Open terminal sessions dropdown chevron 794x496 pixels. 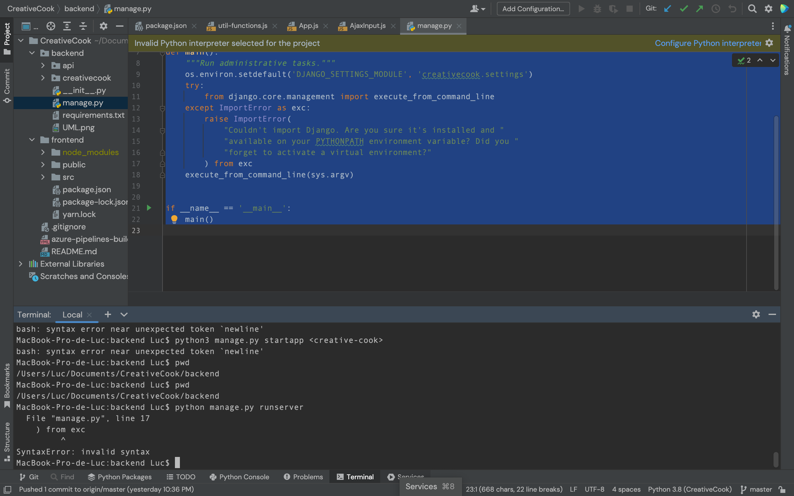coord(124,315)
